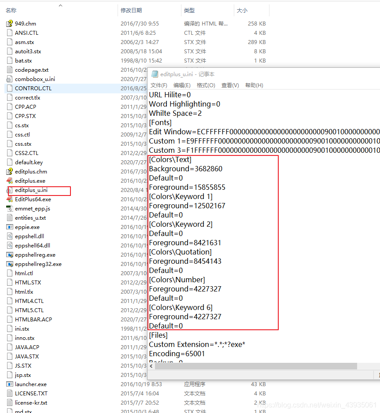Screen dimensions: 380x413
Task: Select the css.stx file name
Action: pos(23,144)
